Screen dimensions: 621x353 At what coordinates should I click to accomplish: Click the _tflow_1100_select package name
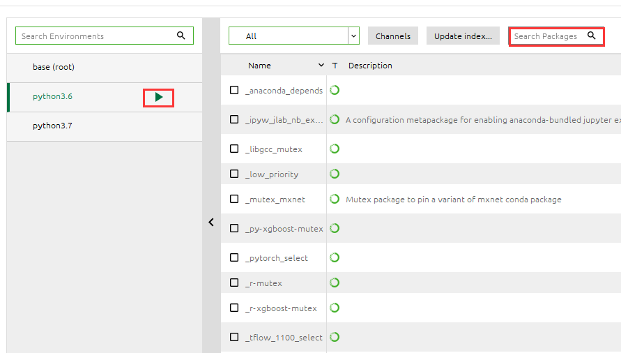[284, 338]
